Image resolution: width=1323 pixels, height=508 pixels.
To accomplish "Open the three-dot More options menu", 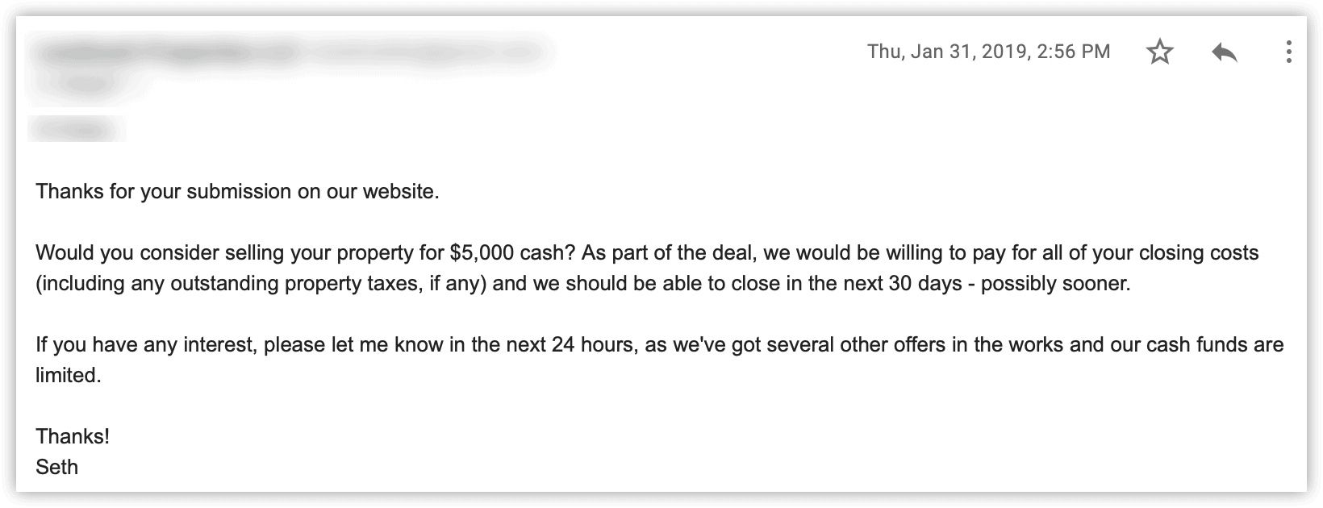I will [1289, 52].
